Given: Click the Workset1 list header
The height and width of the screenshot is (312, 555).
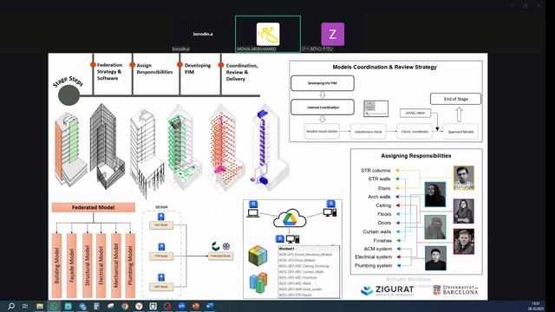Looking at the screenshot, I should pyautogui.click(x=309, y=249).
